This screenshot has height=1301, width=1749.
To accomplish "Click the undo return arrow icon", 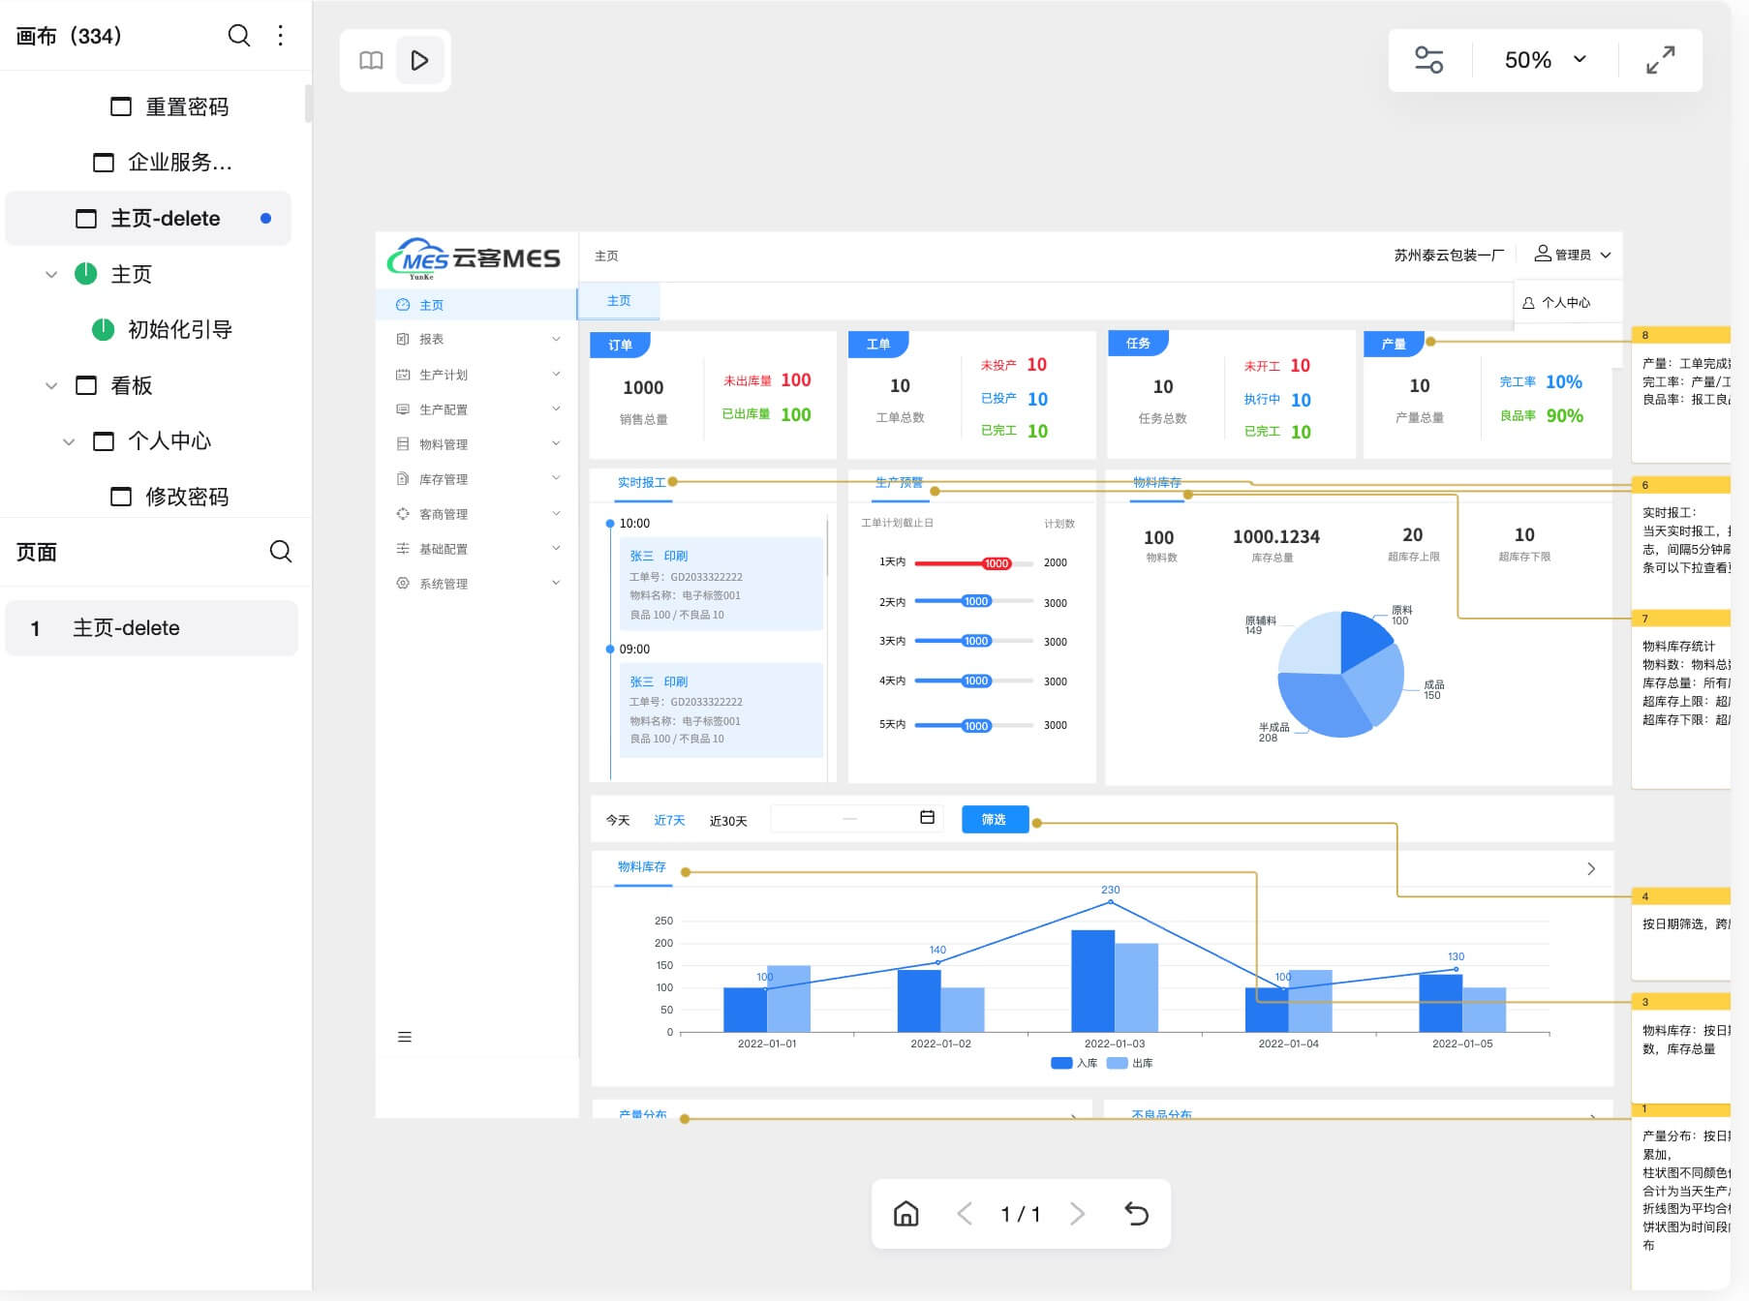I will coord(1136,1214).
